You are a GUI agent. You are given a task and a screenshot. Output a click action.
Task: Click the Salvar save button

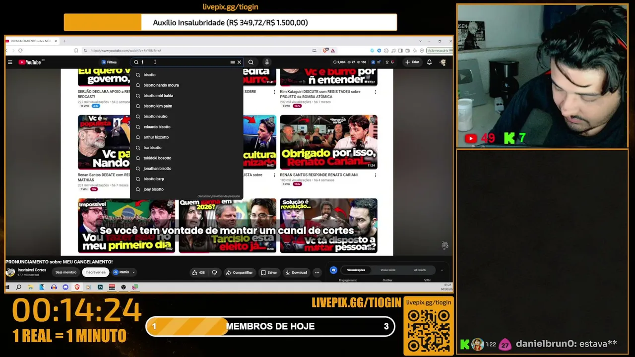(x=269, y=272)
